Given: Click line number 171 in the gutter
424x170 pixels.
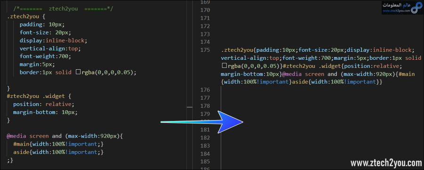Looking at the screenshot, I should coord(205,18).
